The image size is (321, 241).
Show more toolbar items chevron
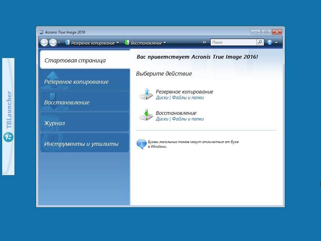(x=204, y=42)
